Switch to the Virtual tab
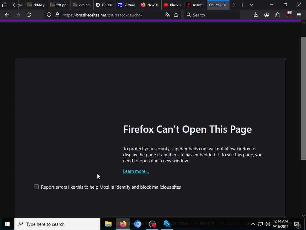306x230 pixels. (127, 5)
